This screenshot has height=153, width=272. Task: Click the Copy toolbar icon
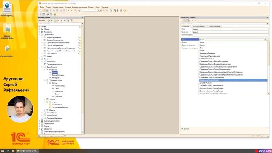click(54, 11)
